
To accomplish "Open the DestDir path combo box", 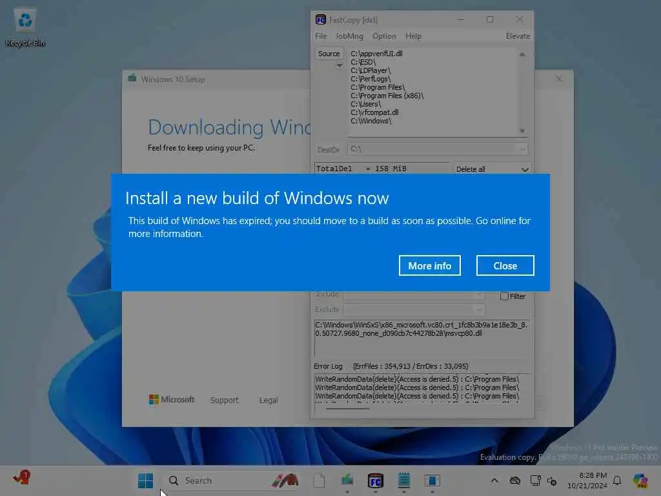I will [438, 149].
